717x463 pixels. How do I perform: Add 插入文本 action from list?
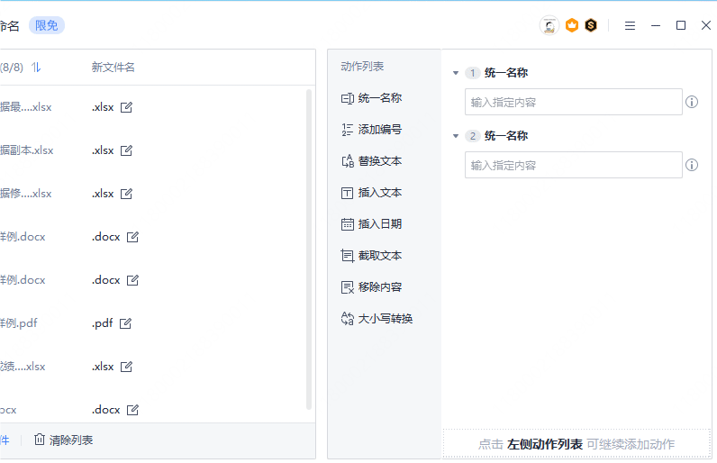click(x=371, y=193)
